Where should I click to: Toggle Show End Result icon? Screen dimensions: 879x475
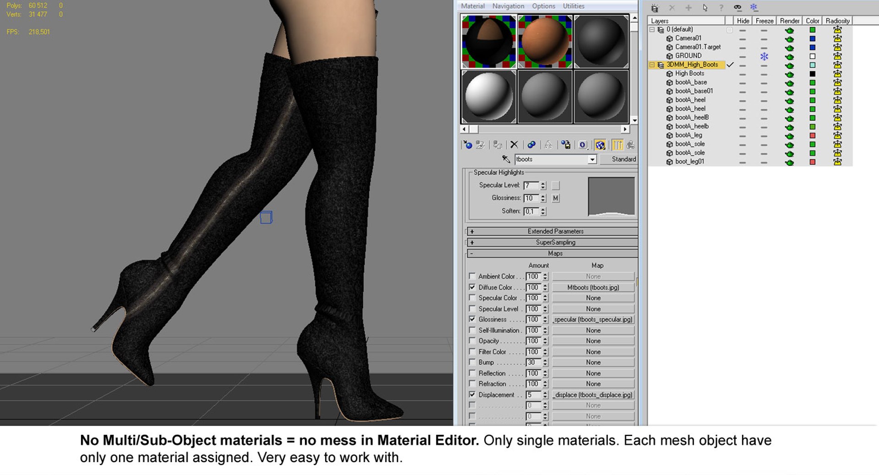pos(618,145)
